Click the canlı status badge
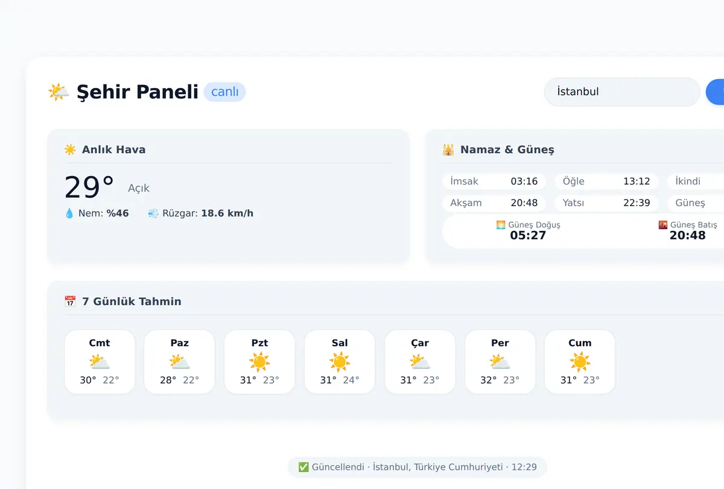Screen dimensions: 724x489 pos(224,92)
